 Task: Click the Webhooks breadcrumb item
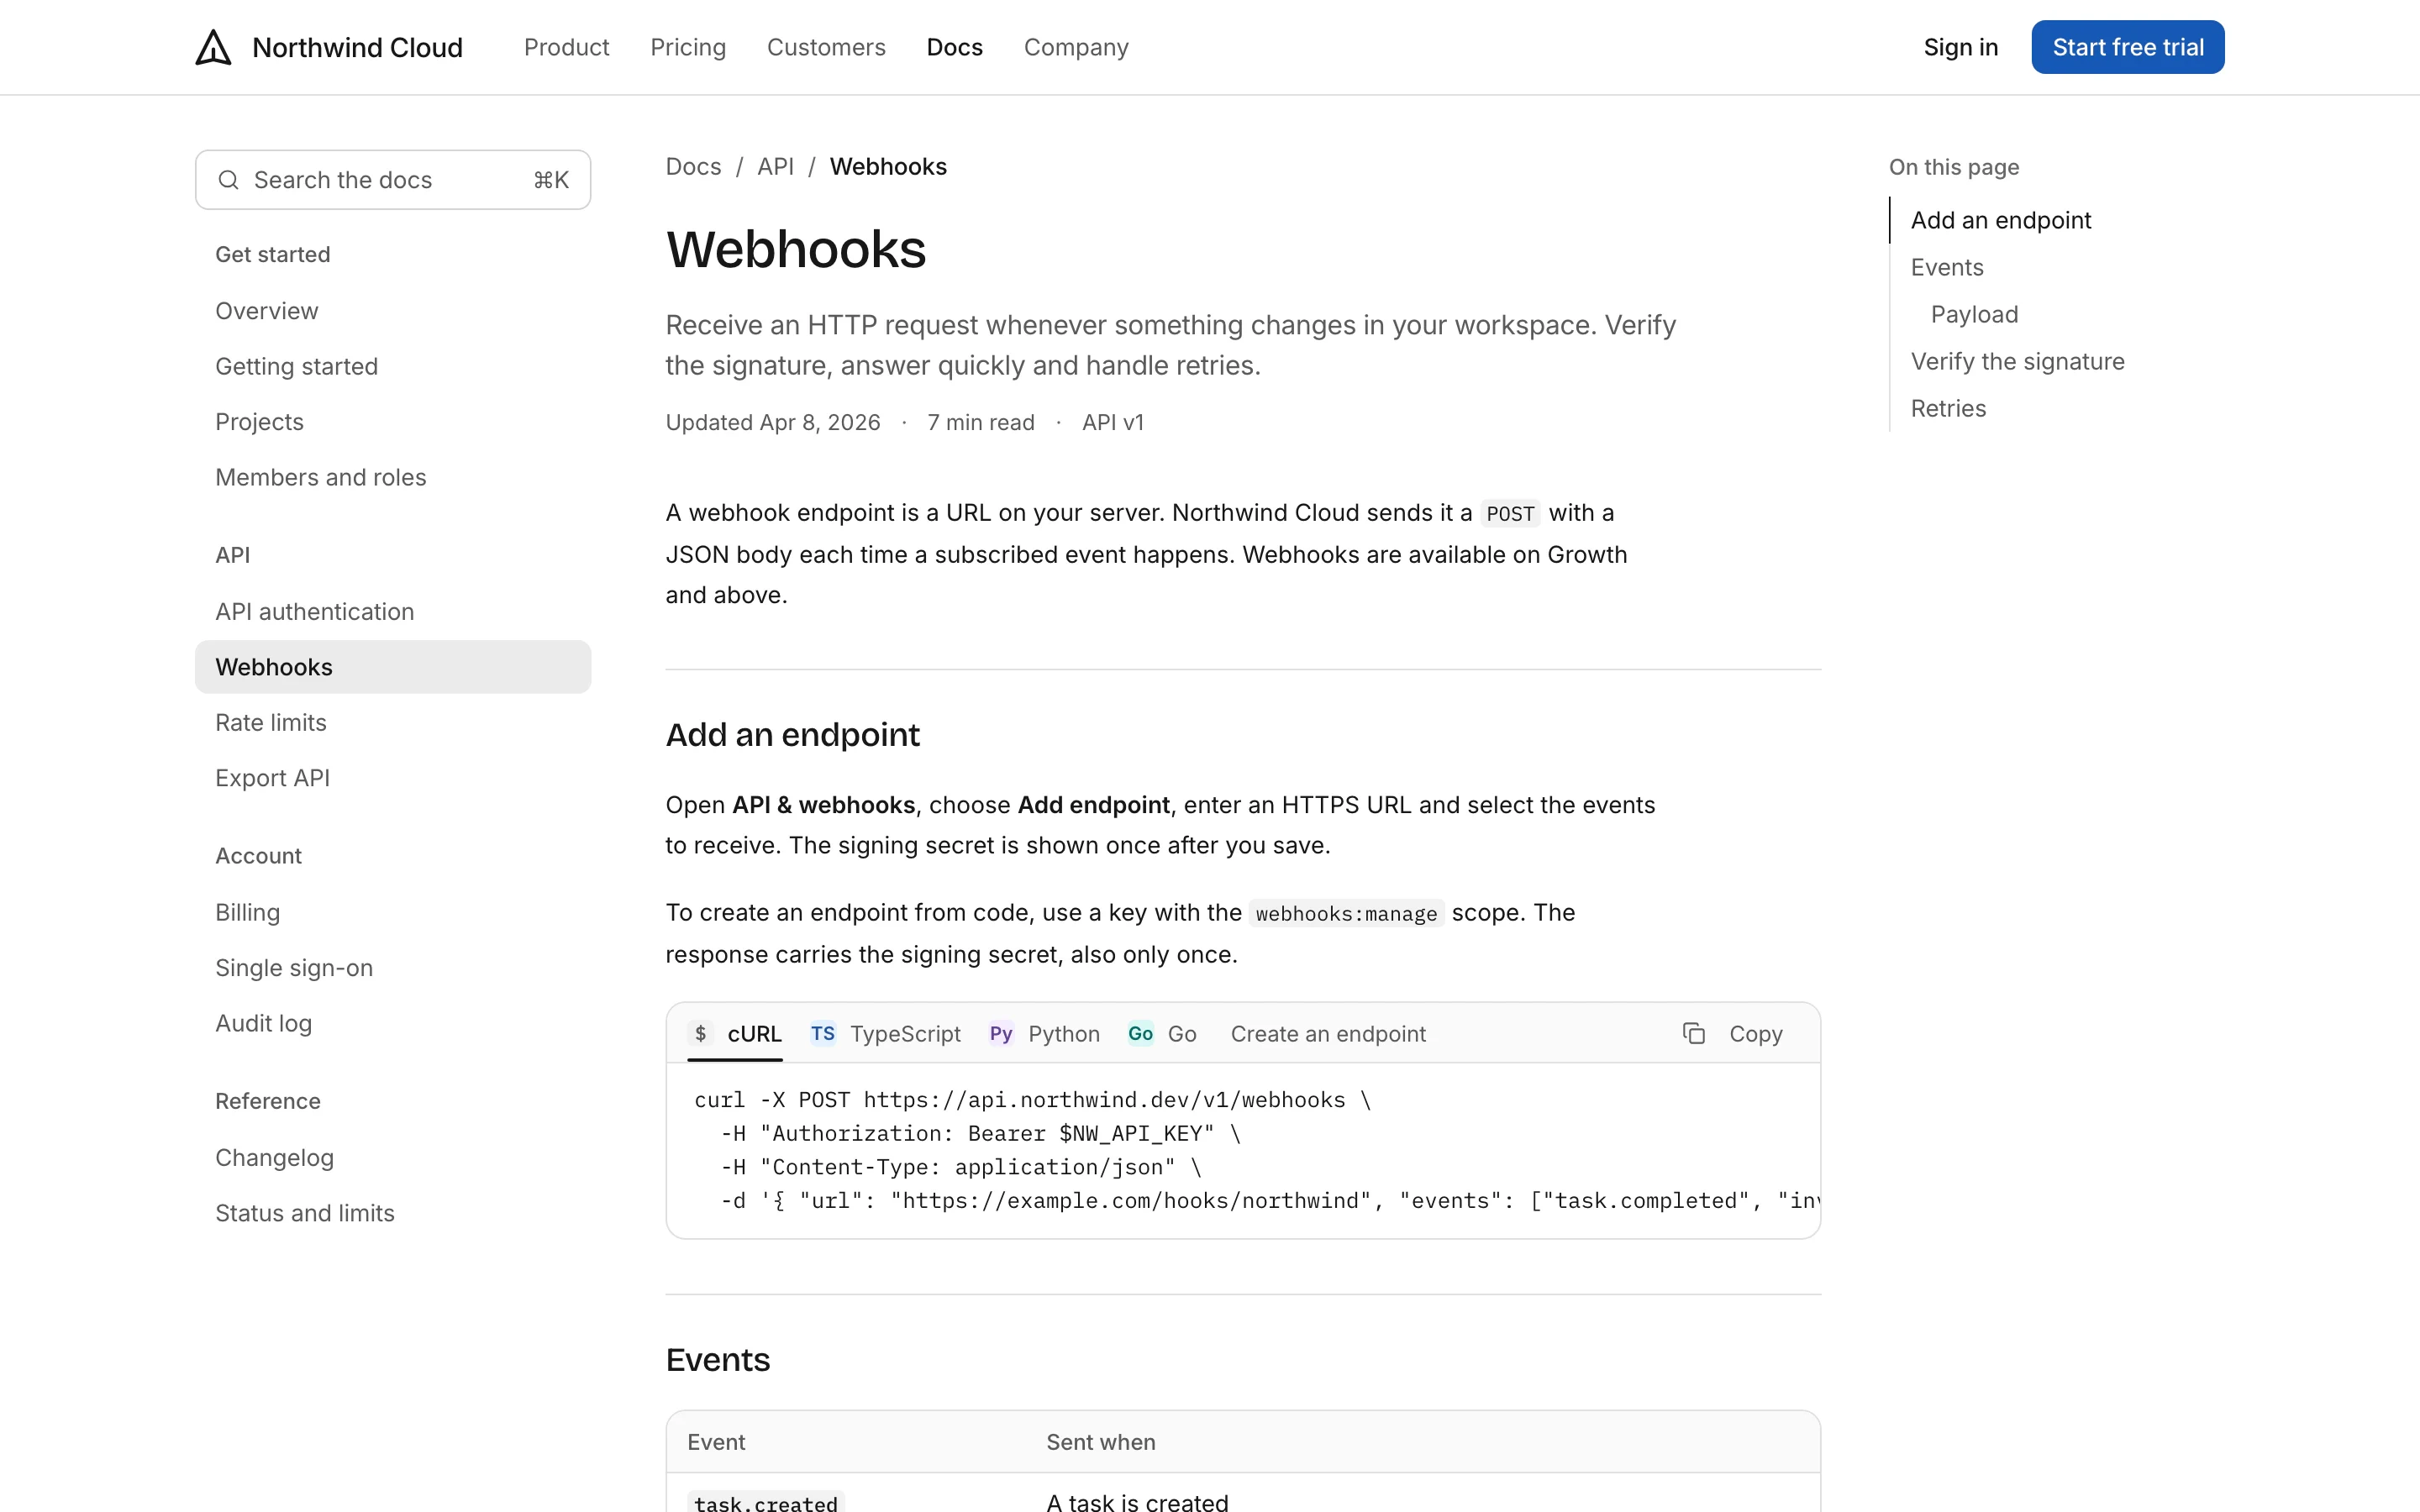[888, 166]
